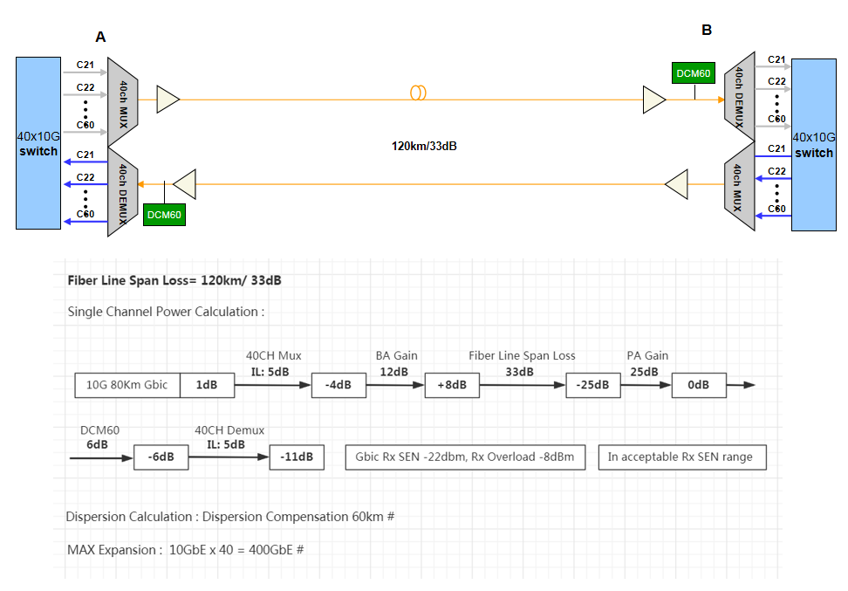848x591 pixels.
Task: Click the 120km/33dB label between fiber lines
Action: (424, 146)
